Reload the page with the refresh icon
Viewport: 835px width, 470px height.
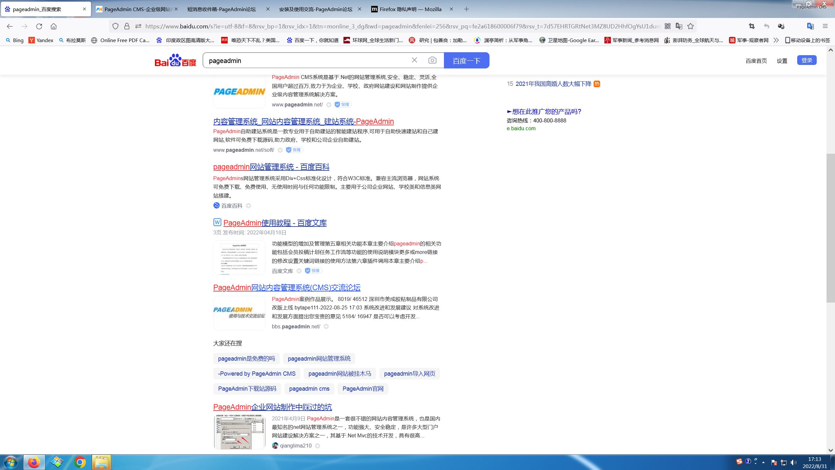tap(39, 26)
